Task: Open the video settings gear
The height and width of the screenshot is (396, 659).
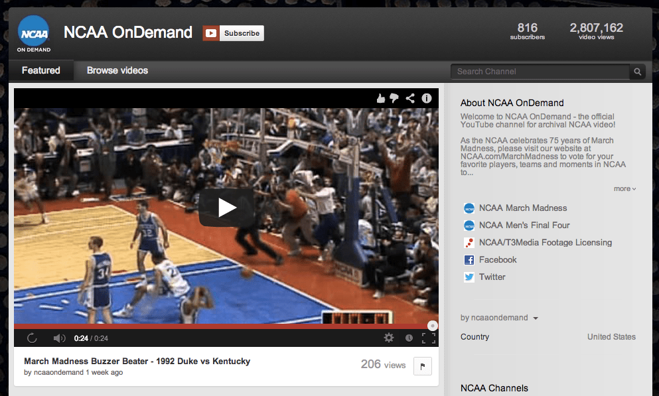Action: [389, 338]
